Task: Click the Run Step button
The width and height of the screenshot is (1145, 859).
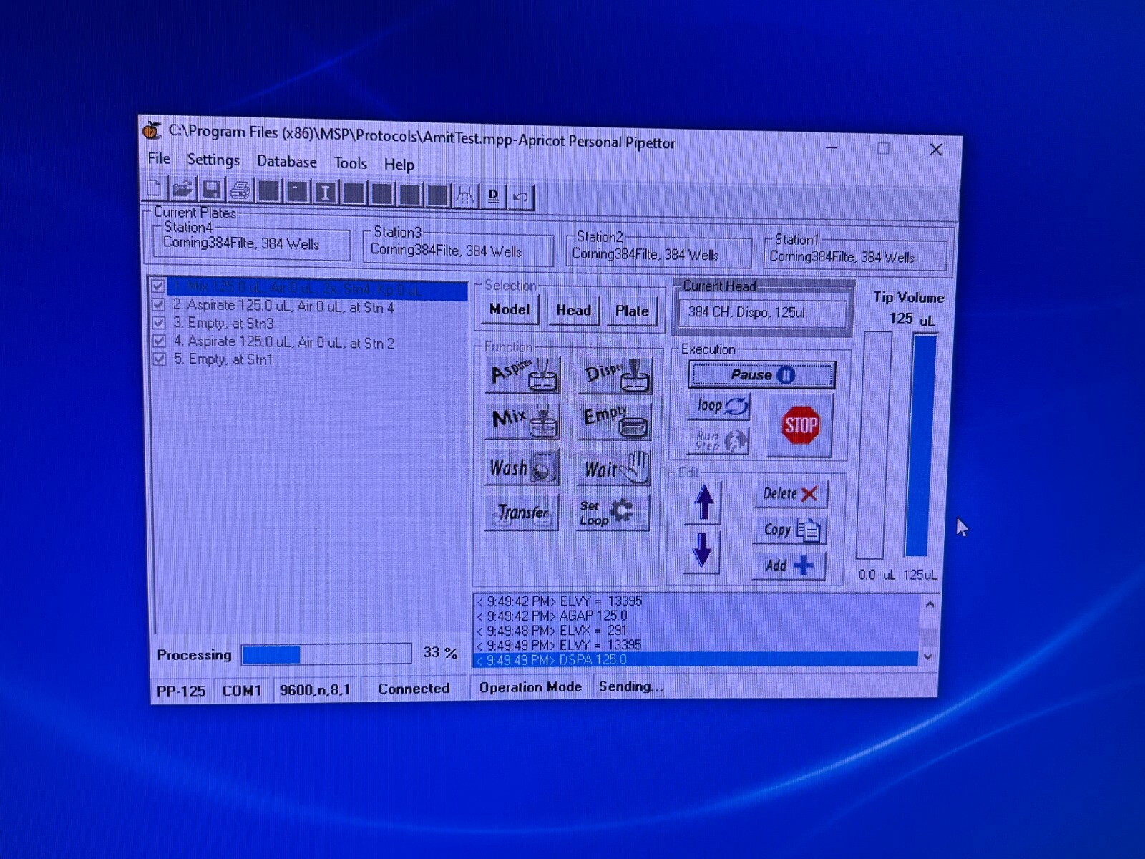Action: pos(718,440)
